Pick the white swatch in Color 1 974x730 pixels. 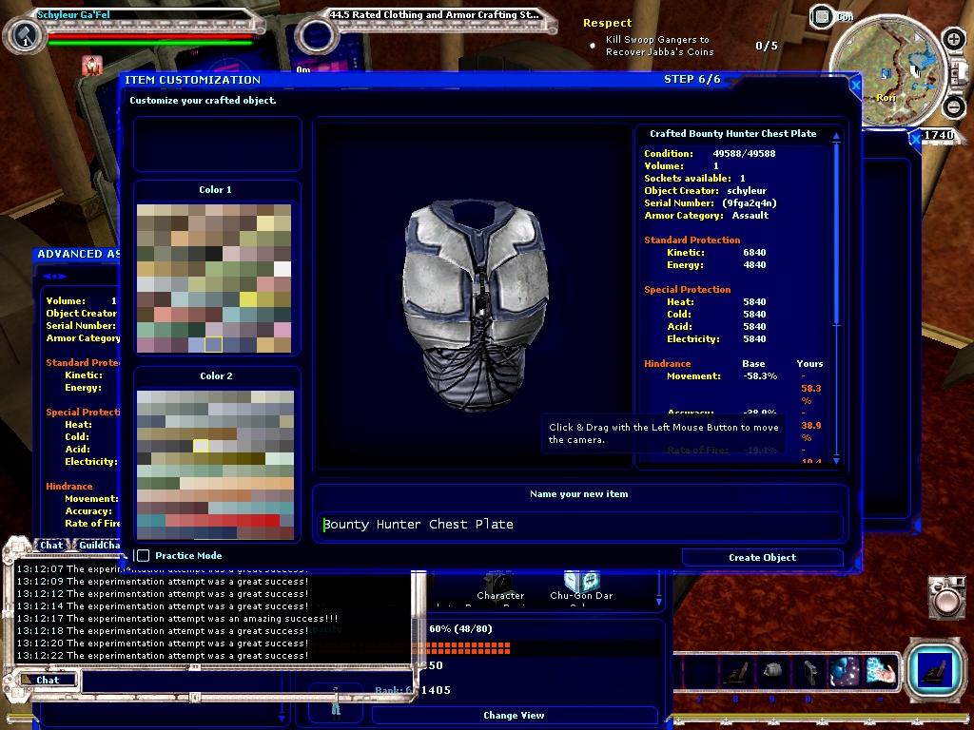(x=282, y=268)
